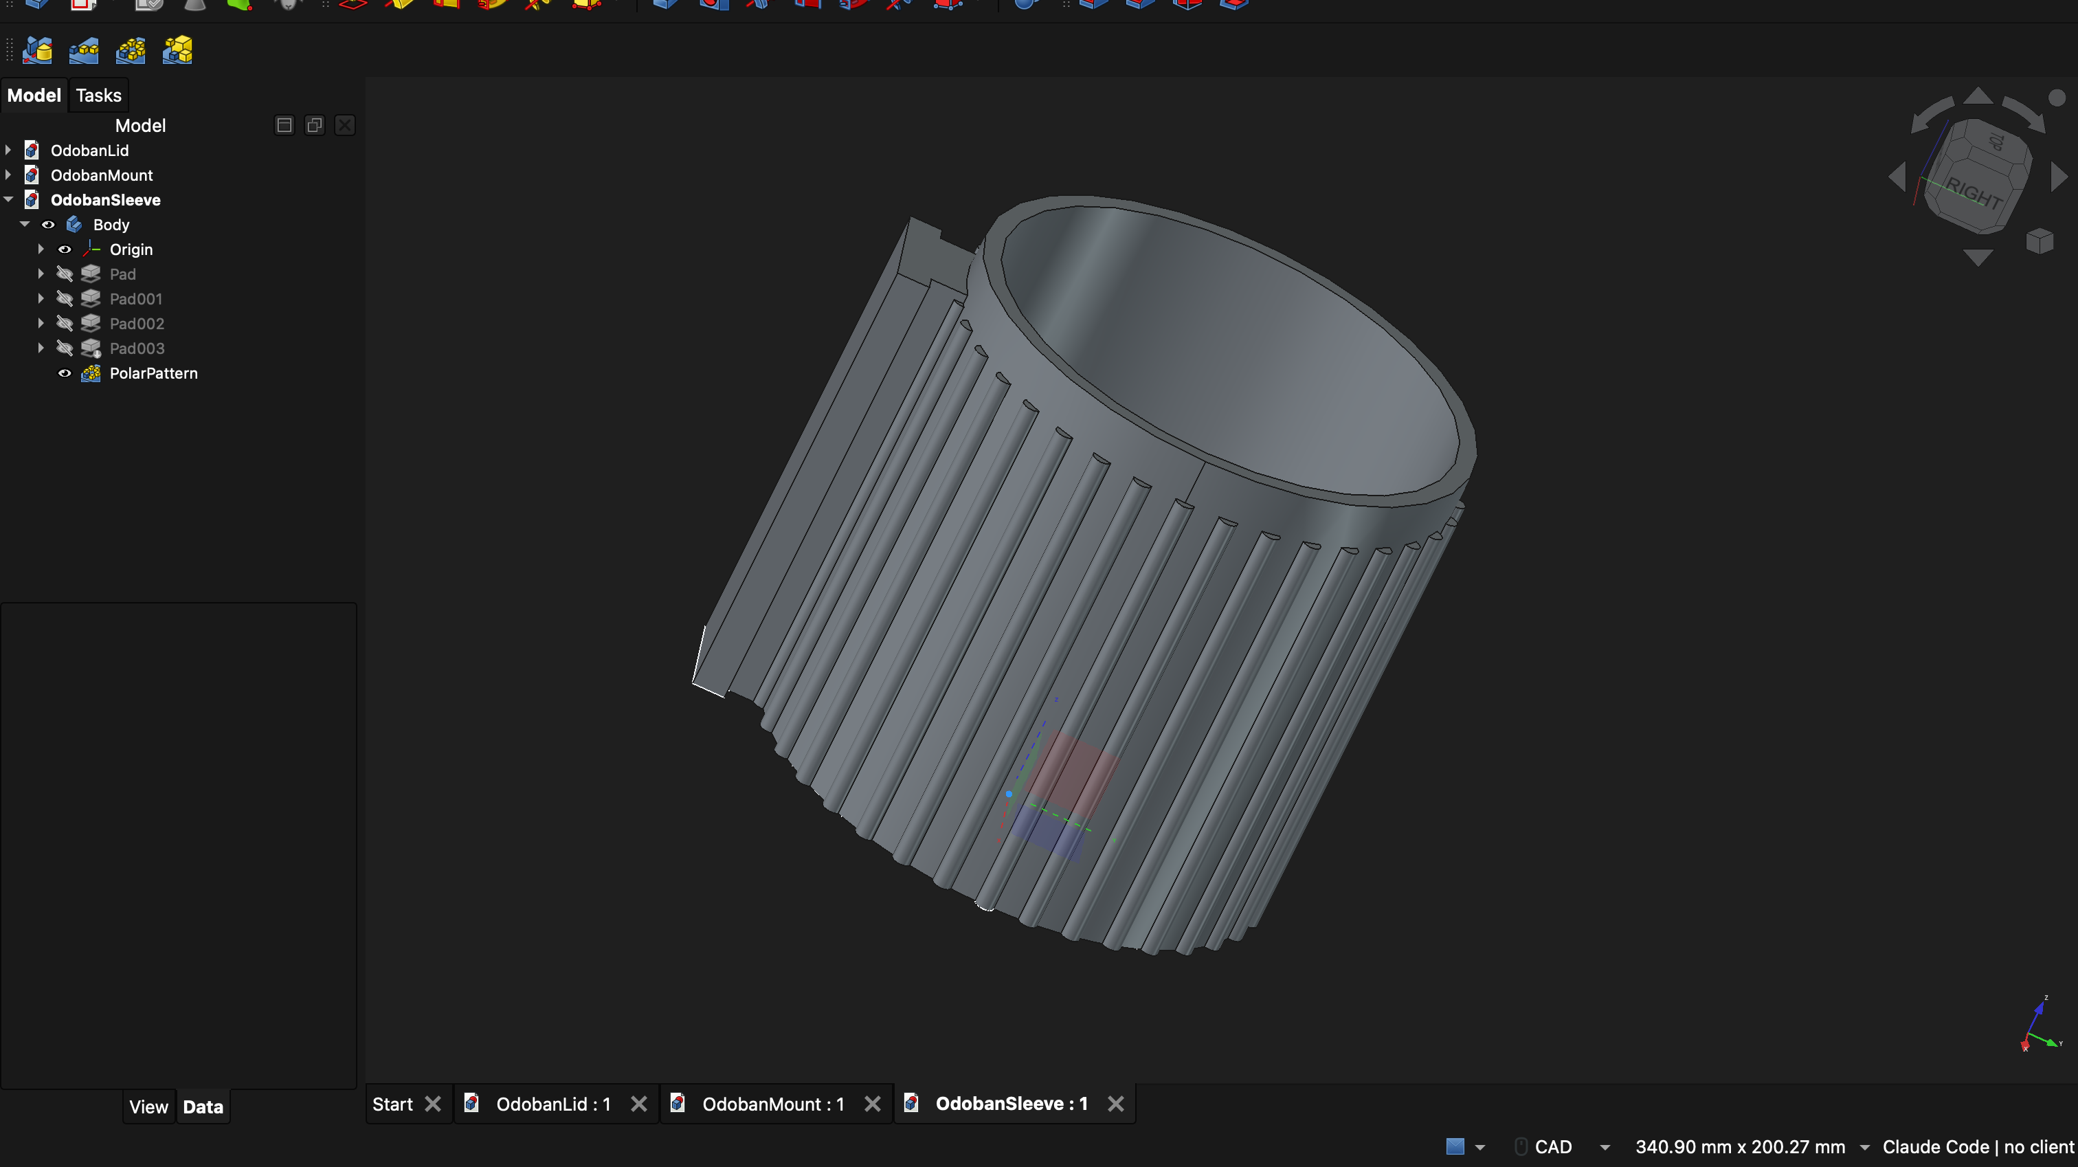Show the hidden Pad003 feature
Screen dimensions: 2078x1167
(65, 348)
